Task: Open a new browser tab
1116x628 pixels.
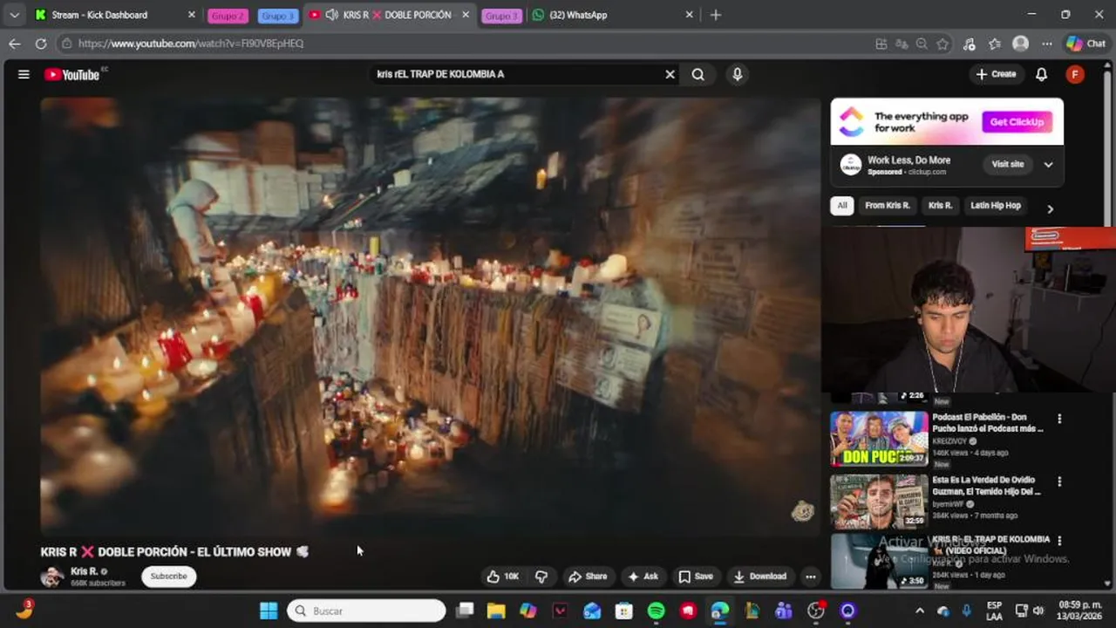Action: tap(715, 15)
